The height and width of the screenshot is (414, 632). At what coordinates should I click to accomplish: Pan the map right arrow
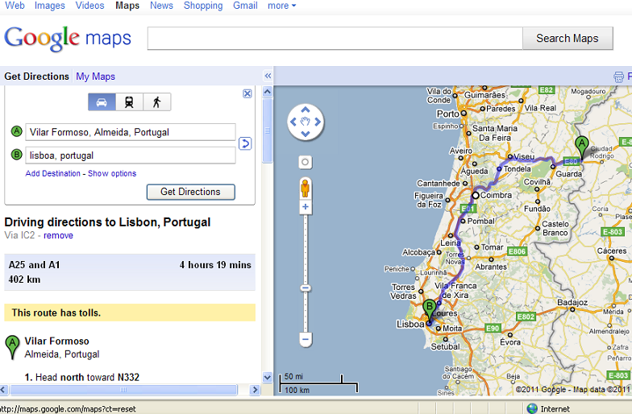pos(318,122)
